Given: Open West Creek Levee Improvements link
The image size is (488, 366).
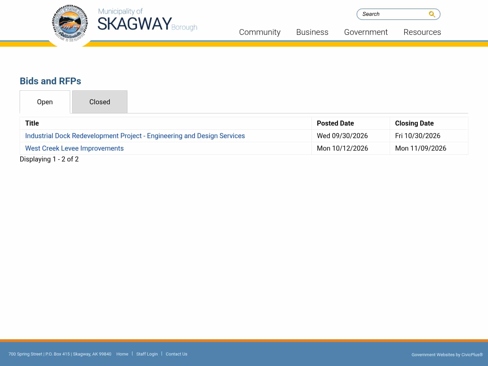Looking at the screenshot, I should [74, 148].
